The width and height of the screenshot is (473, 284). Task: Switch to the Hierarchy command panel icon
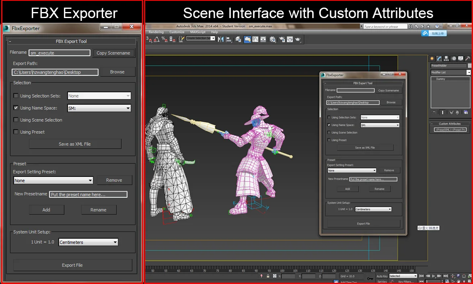[x=446, y=59]
